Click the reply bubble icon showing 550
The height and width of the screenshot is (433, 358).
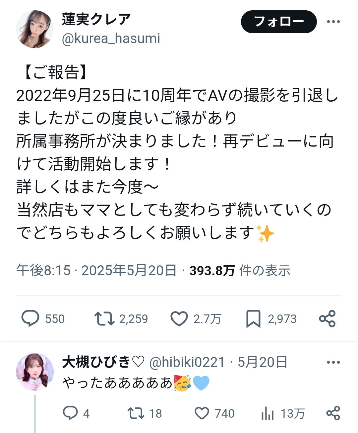pyautogui.click(x=30, y=319)
